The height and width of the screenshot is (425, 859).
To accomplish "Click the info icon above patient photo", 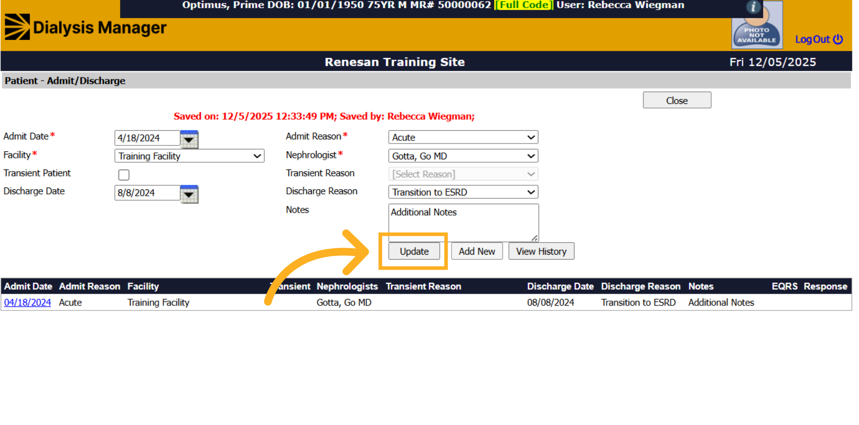I will tap(753, 7).
